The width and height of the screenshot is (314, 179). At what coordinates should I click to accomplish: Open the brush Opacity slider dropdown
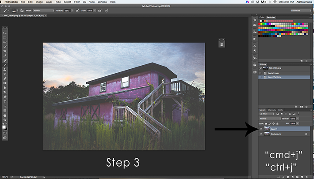click(x=72, y=11)
